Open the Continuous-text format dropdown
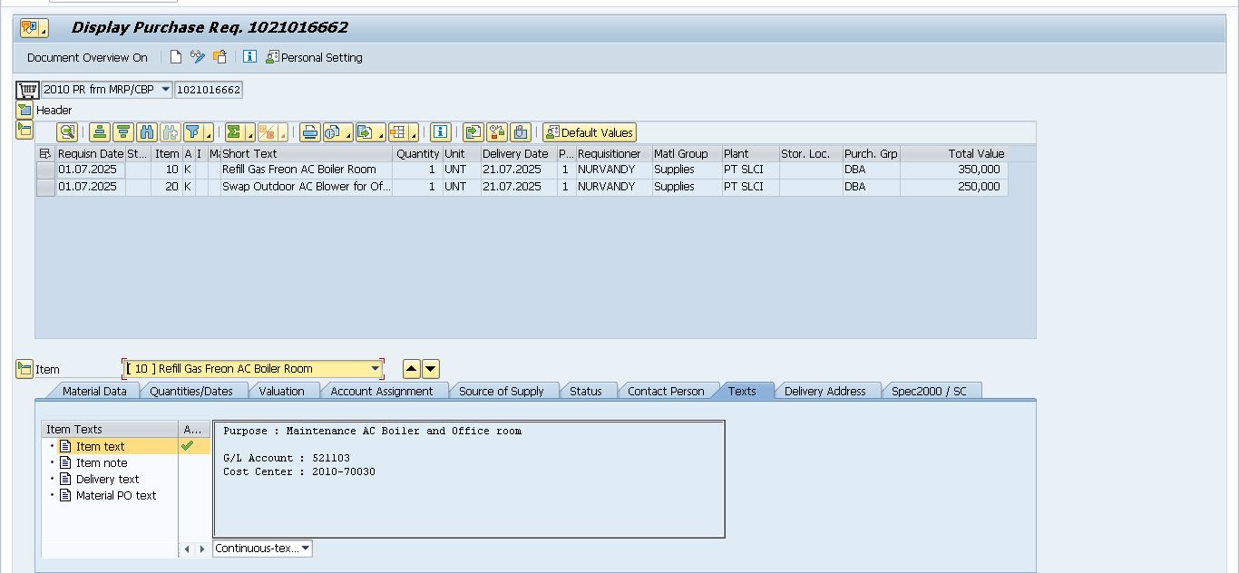1239x573 pixels. [x=263, y=548]
